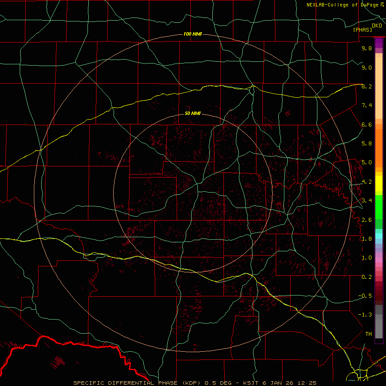This screenshot has height=386, width=386.
Task: Click the 2.6 color scale value
Action: pyautogui.click(x=367, y=220)
